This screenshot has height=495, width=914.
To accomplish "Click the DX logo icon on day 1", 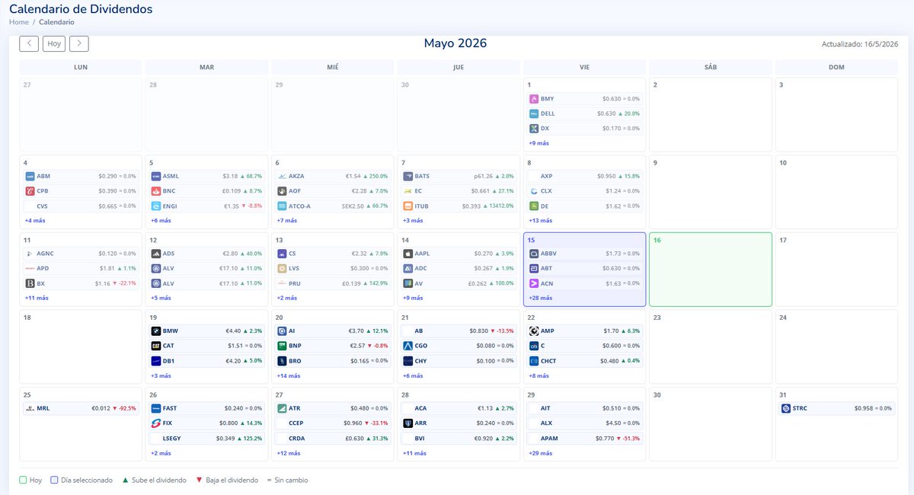I will (x=534, y=129).
